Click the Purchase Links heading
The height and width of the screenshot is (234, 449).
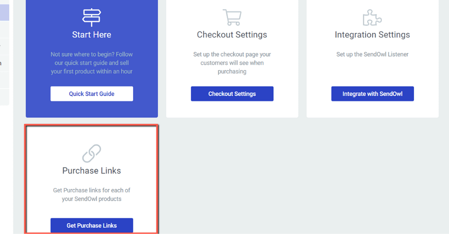pos(92,171)
